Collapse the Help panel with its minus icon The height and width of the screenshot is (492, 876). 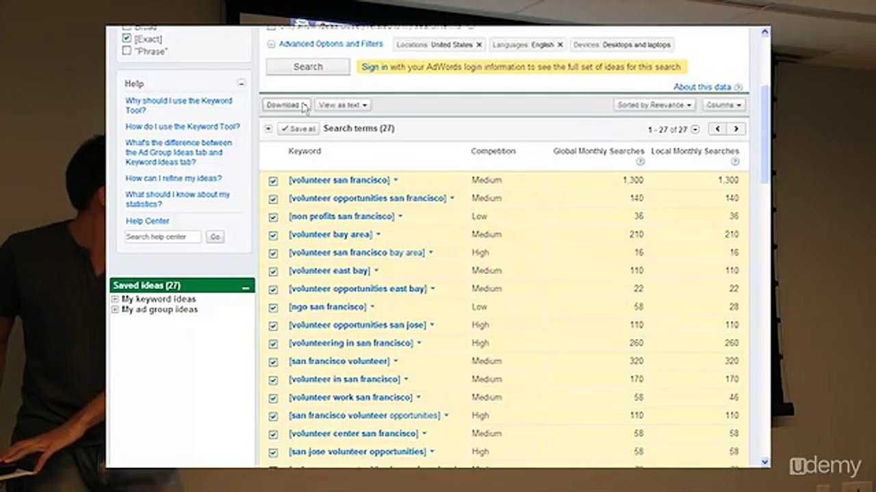pyautogui.click(x=242, y=83)
